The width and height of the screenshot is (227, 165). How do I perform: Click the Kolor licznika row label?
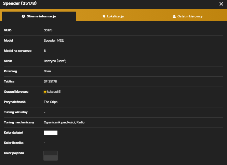14,143
